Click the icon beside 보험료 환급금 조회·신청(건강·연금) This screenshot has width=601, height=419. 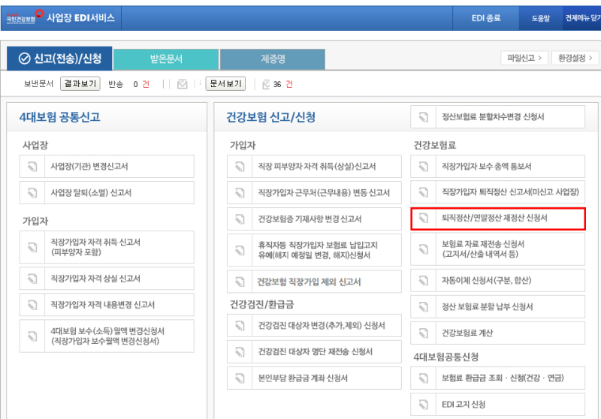[424, 378]
